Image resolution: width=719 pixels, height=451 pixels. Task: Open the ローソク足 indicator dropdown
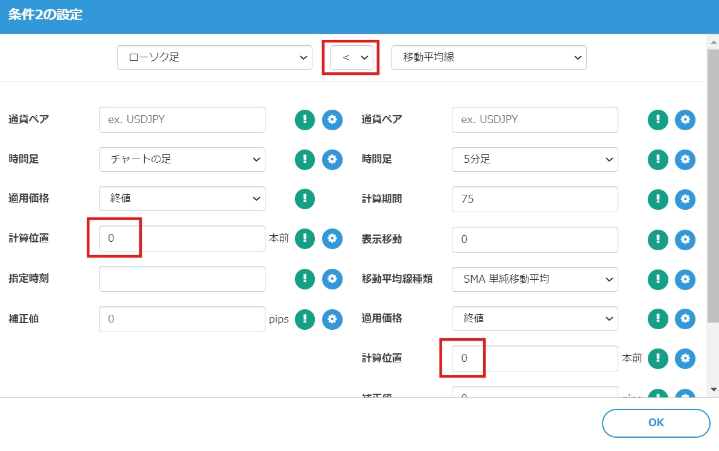tap(214, 57)
